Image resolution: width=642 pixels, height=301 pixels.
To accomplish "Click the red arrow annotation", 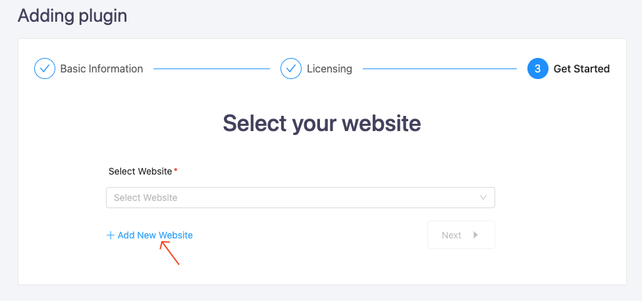I will (169, 253).
